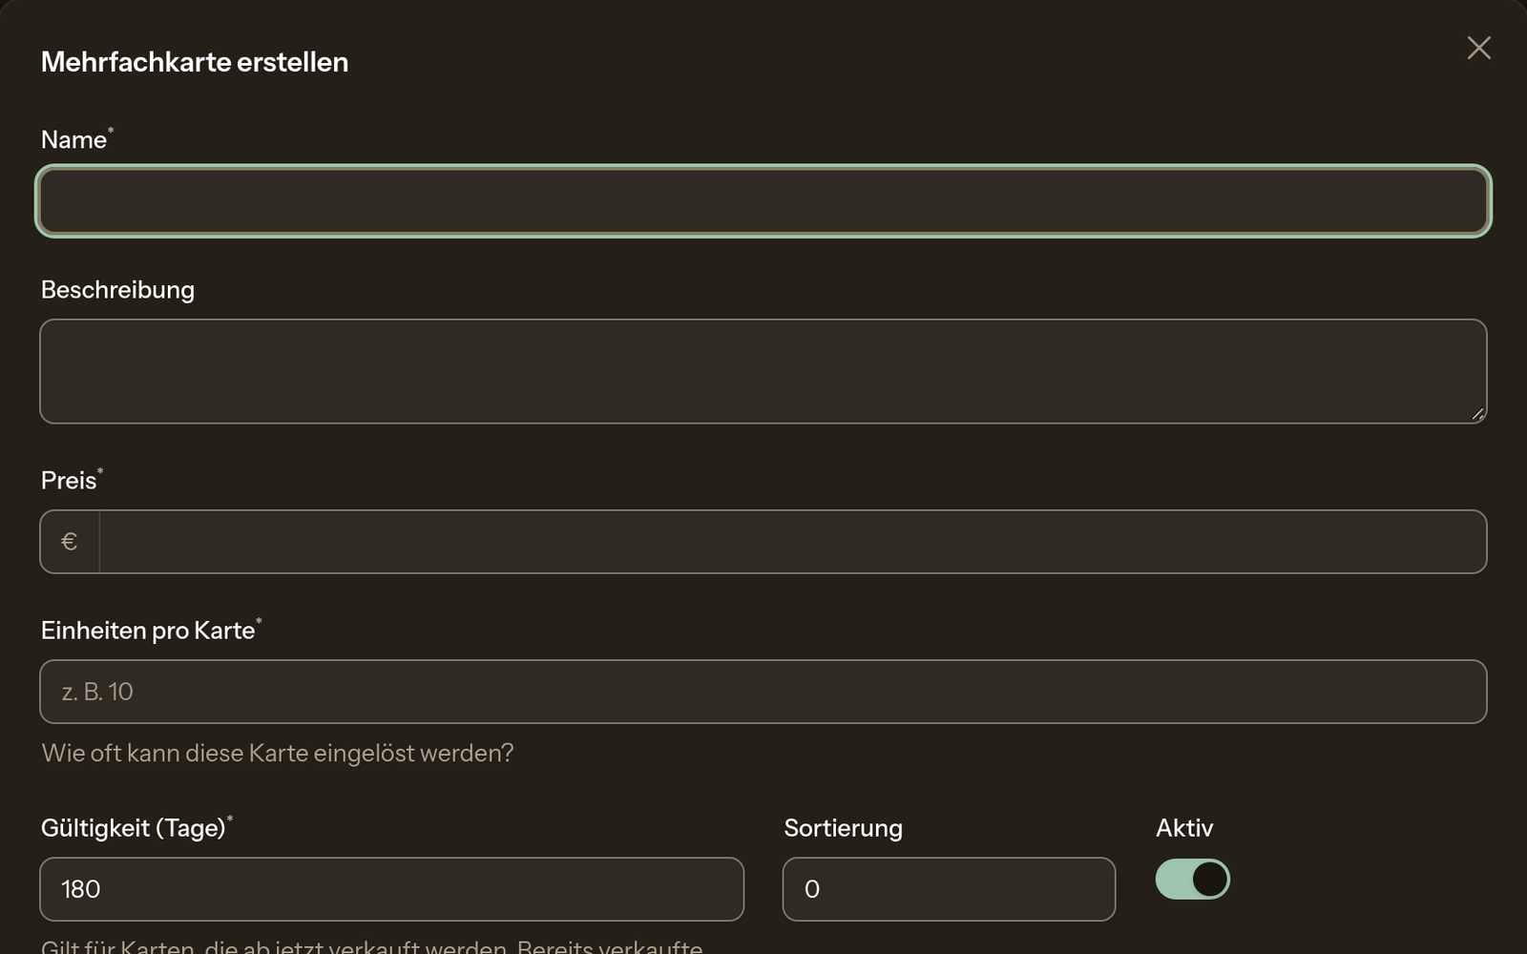Click the Preis amount field
Viewport: 1527px width, 954px height.
[792, 542]
